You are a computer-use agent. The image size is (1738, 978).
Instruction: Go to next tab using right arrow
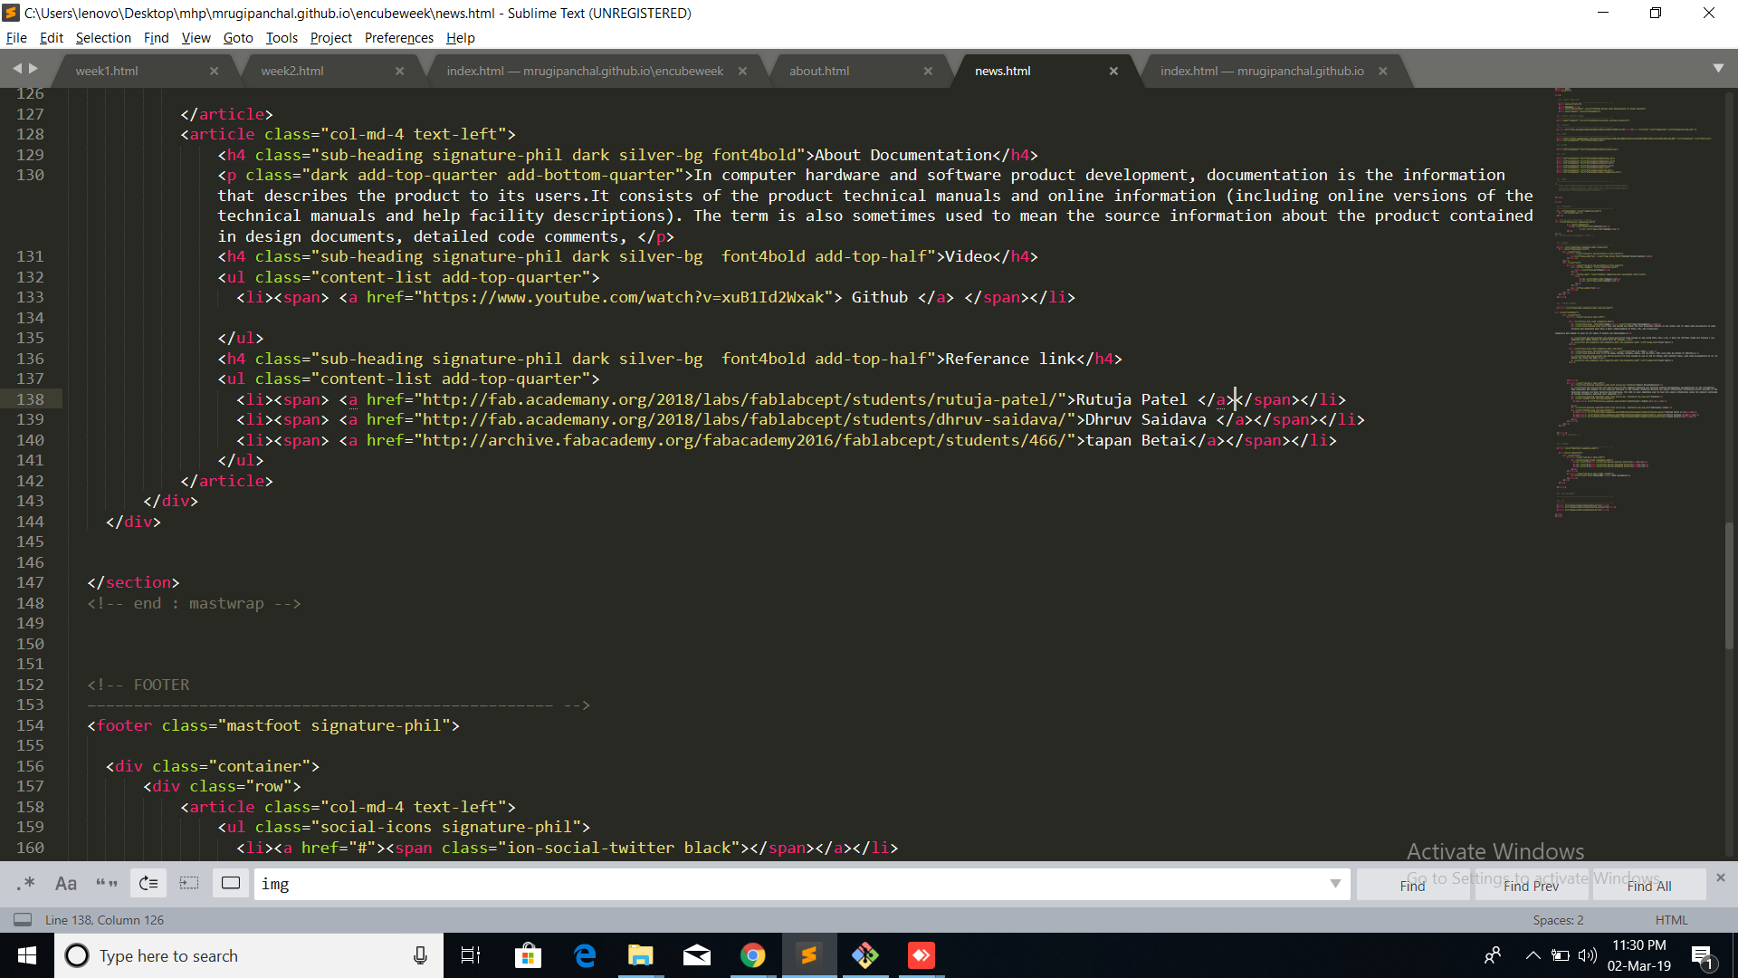click(x=33, y=68)
